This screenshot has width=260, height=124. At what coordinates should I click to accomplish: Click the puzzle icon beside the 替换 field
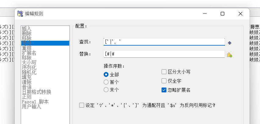[x=230, y=55]
